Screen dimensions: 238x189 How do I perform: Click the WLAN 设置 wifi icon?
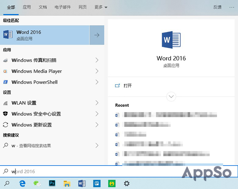(x=6, y=103)
